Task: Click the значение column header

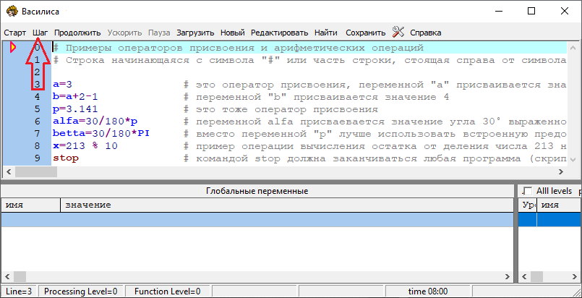Action: tap(287, 205)
